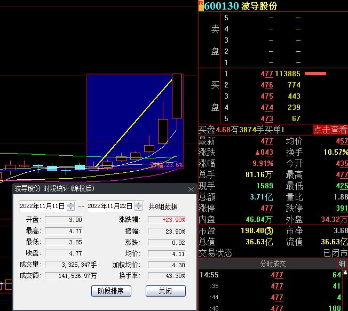Click the red buy volume bar
This screenshot has width=348, height=311.
pyautogui.click(x=315, y=74)
